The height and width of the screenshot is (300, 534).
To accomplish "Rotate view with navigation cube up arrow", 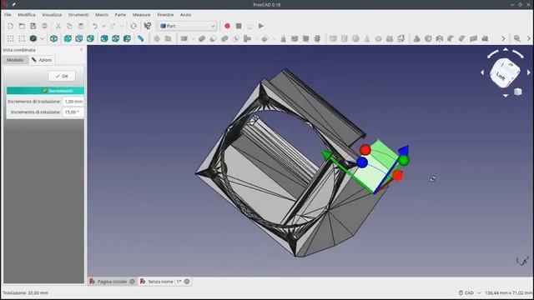I will pos(506,50).
